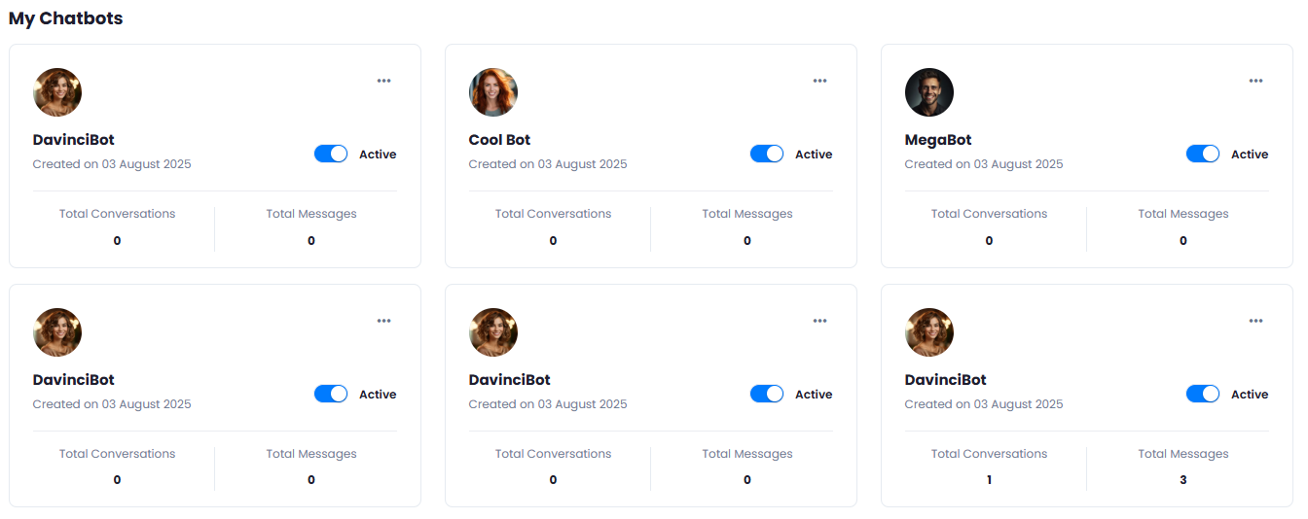Click MegaBot's bearded man avatar
This screenshot has width=1308, height=519.
click(929, 92)
